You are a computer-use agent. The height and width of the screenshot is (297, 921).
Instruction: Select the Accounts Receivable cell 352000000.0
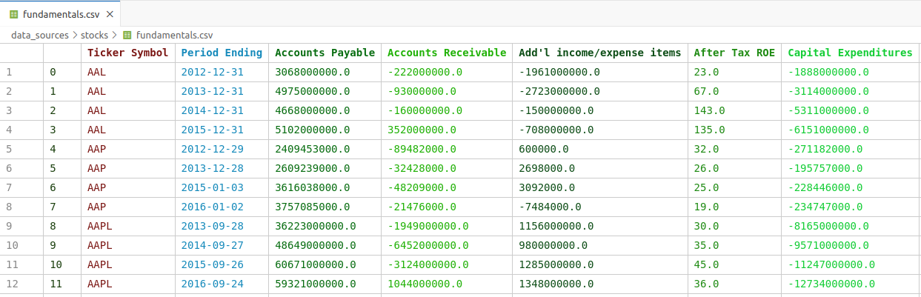pyautogui.click(x=422, y=130)
